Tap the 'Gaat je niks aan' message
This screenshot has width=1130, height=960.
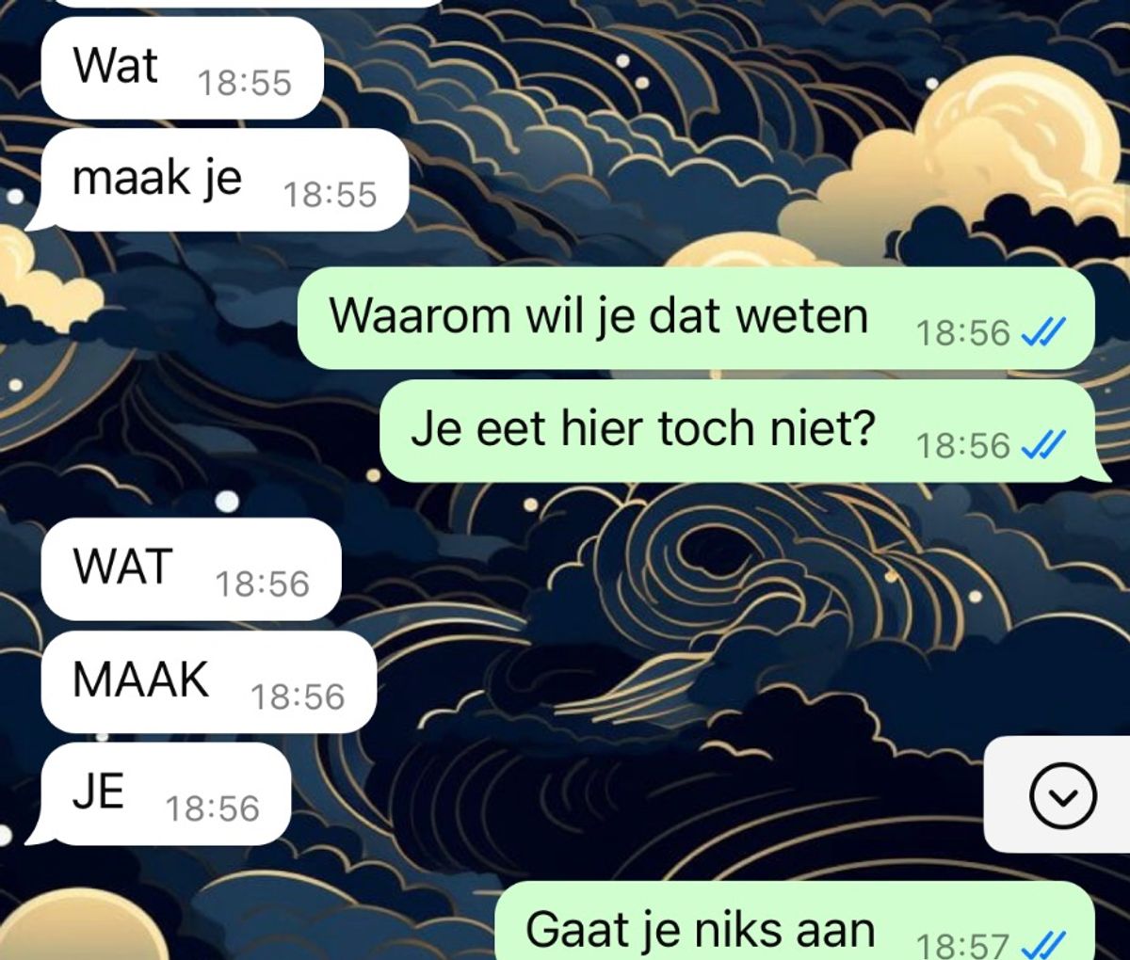[x=795, y=921]
